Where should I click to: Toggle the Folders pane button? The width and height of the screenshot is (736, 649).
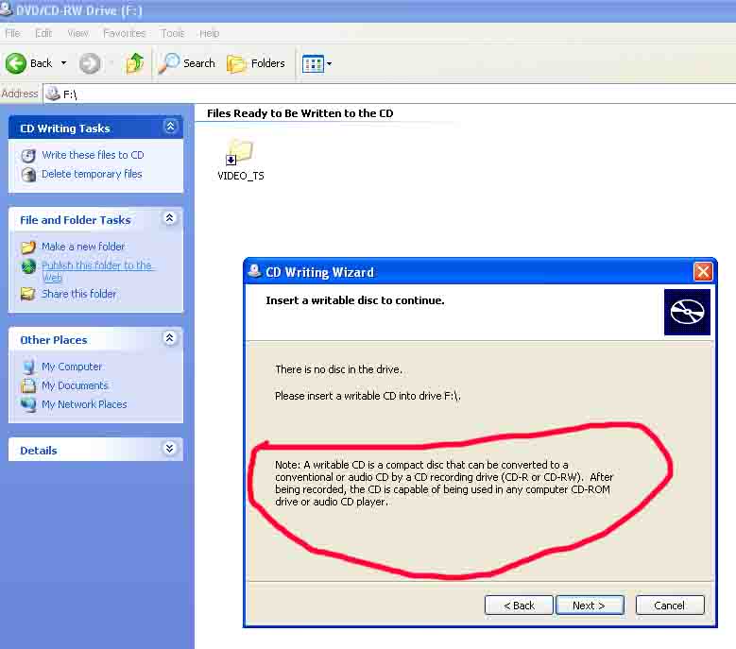point(256,63)
